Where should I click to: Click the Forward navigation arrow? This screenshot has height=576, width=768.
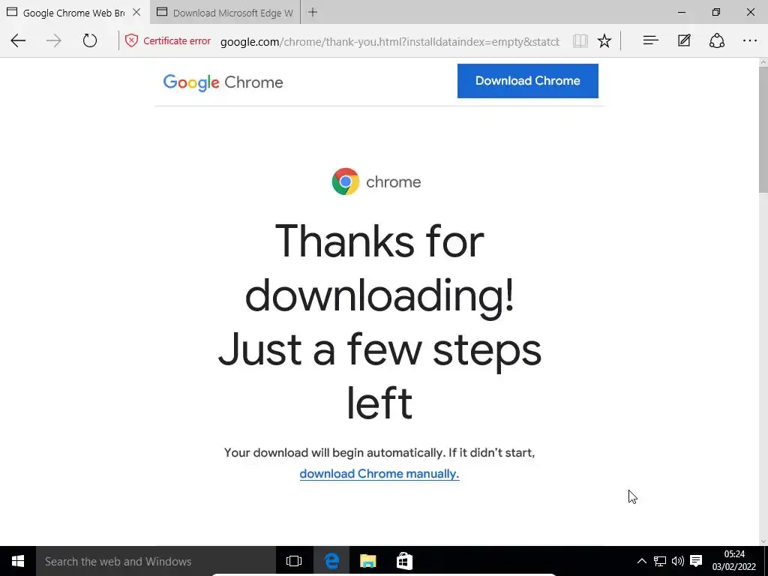(54, 40)
